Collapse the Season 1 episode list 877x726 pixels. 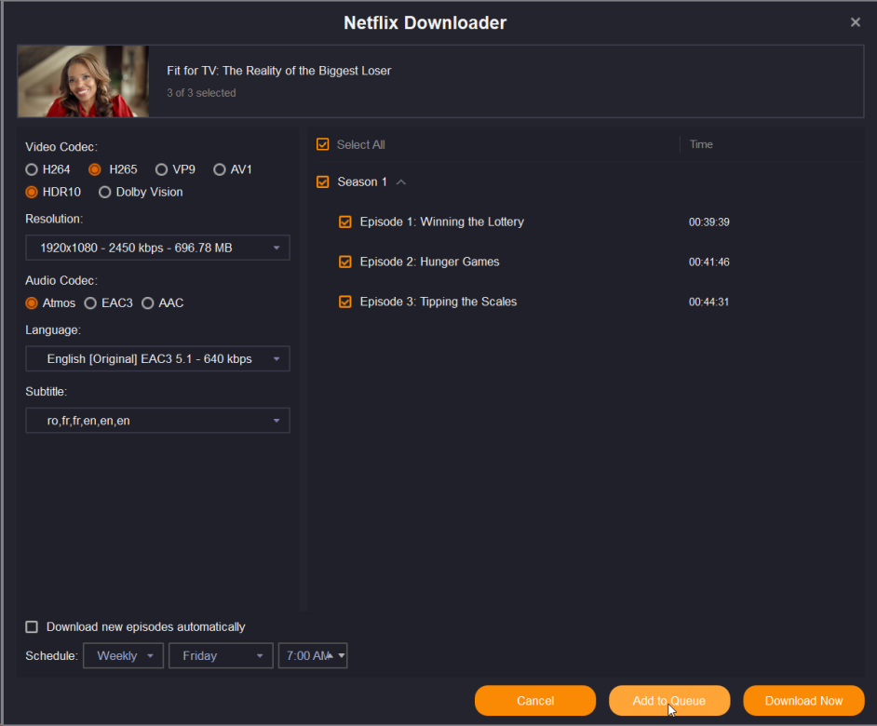click(401, 182)
